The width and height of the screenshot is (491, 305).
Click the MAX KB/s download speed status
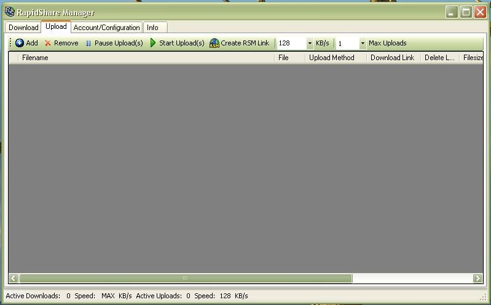click(x=117, y=296)
